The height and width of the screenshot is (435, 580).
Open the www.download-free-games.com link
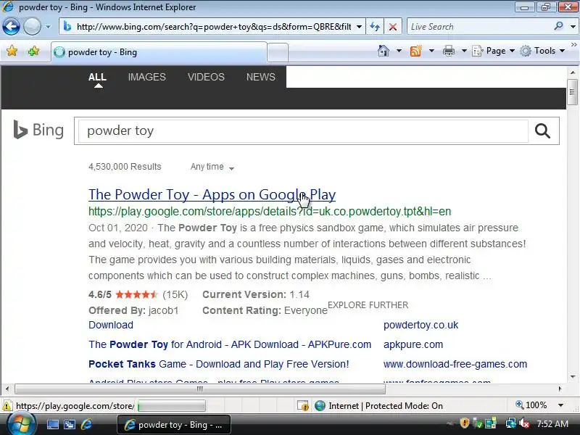tap(455, 364)
